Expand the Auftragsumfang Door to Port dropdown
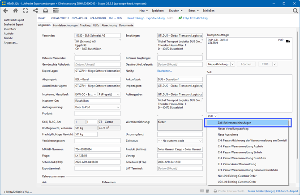Viewport: 300px width, 195px height. click(118, 107)
